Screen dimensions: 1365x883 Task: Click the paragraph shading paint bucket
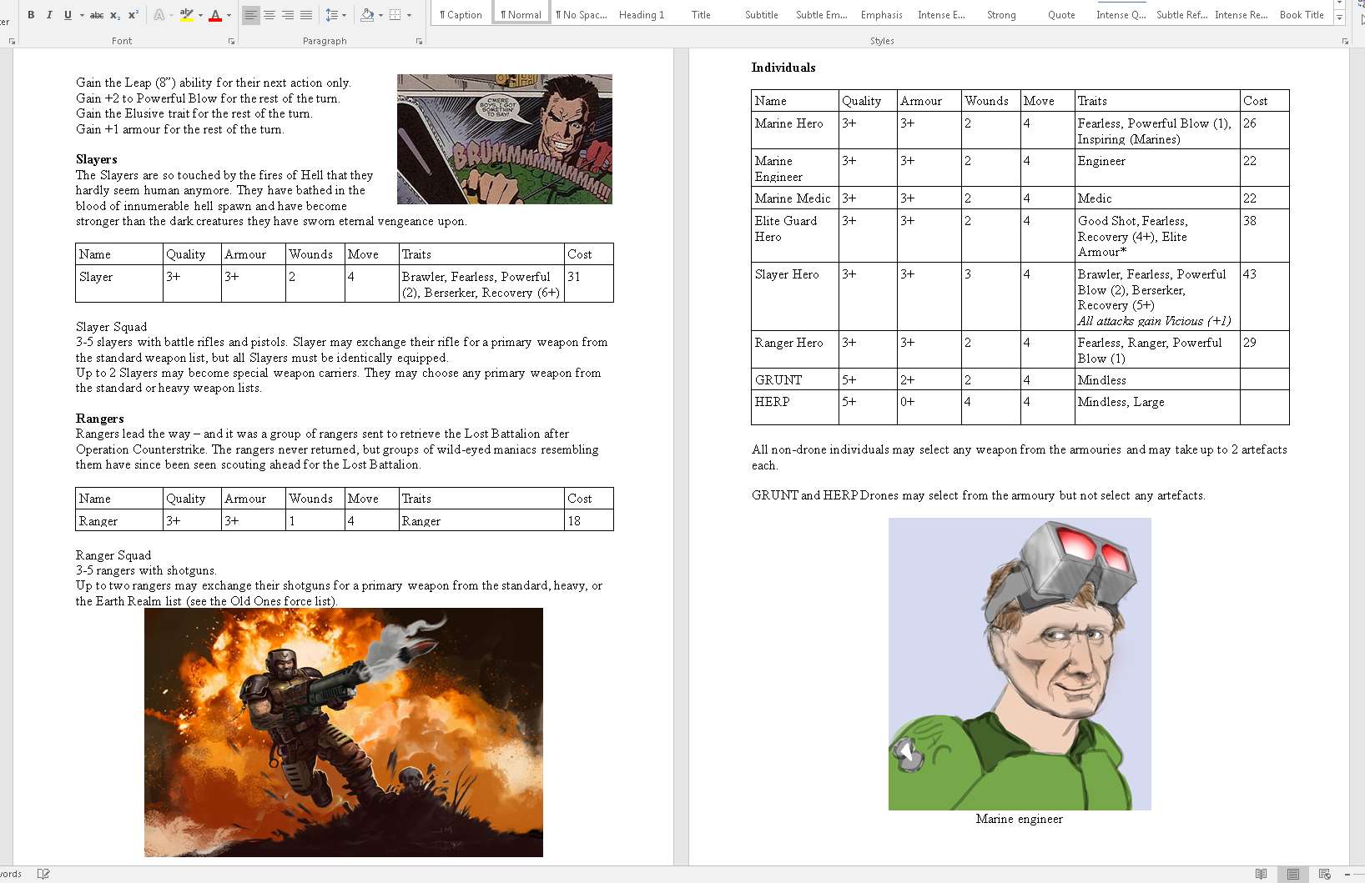(367, 15)
